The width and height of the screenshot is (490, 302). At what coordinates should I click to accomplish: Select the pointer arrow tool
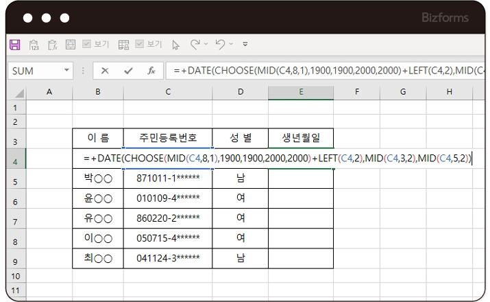pos(175,45)
